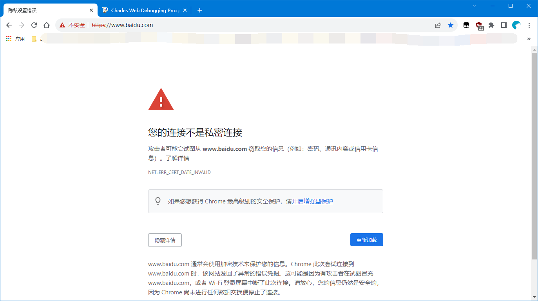Click the browser back arrow
Viewport: 538px width, 301px height.
(x=9, y=25)
